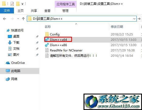Click the Forward navigation arrow
This screenshot has width=142, height=110.
pyautogui.click(x=12, y=19)
